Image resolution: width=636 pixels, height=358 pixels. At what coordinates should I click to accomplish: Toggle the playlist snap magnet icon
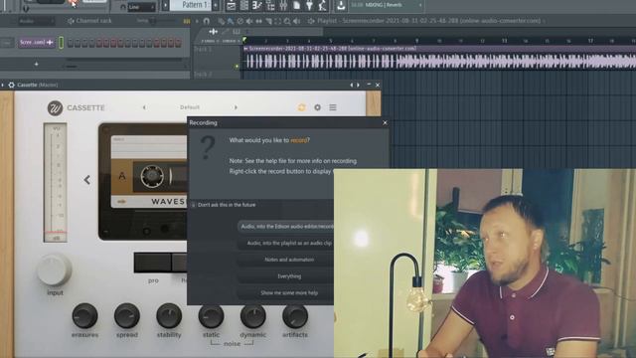(207, 21)
